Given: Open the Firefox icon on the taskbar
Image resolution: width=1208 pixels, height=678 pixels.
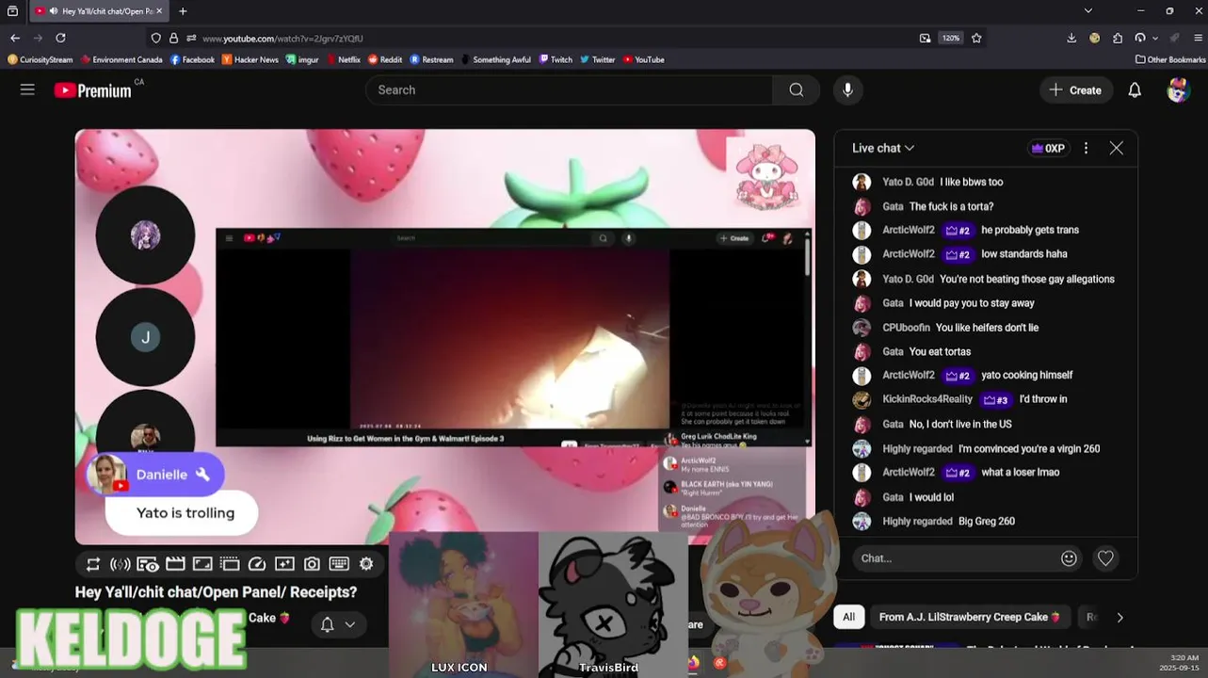Looking at the screenshot, I should (x=694, y=663).
